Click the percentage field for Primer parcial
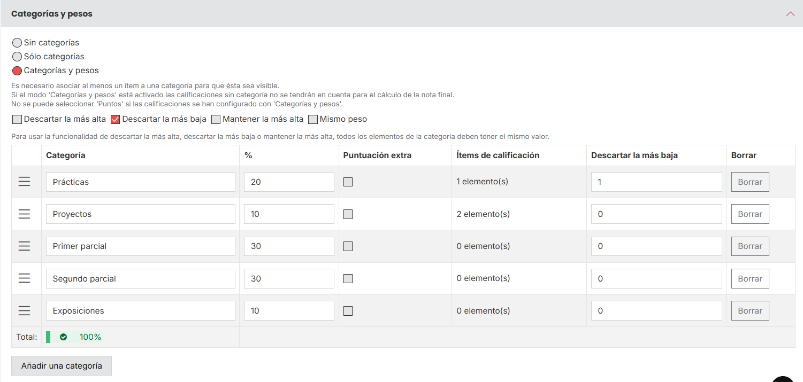 pos(289,246)
